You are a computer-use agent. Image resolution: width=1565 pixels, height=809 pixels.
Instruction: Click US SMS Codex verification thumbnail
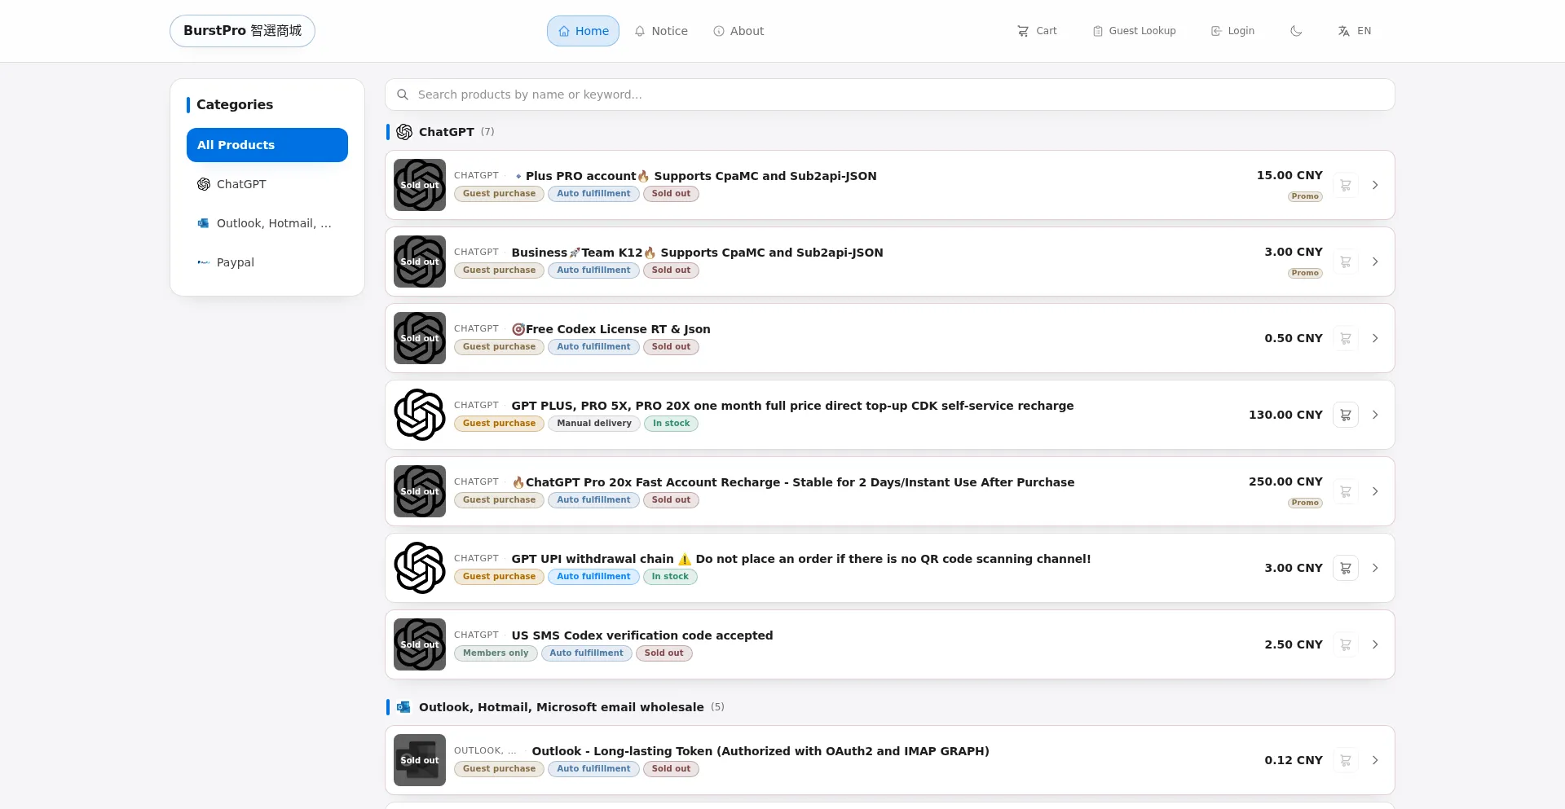pyautogui.click(x=420, y=644)
